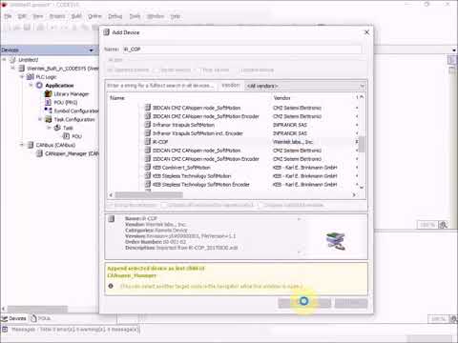
Task: Select the IR-COP device icon in the list
Action: [x=148, y=142]
